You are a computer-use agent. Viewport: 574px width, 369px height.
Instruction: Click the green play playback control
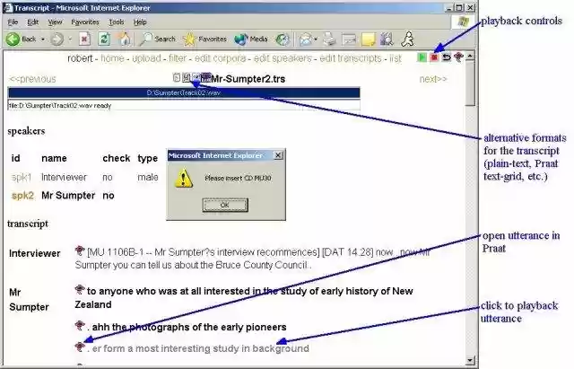point(422,57)
